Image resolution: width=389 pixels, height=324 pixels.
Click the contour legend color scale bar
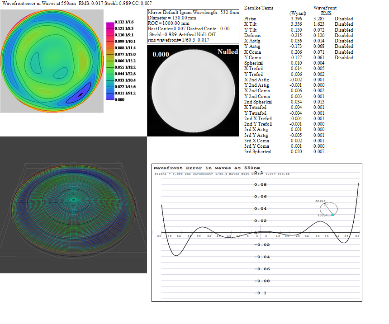[110, 61]
